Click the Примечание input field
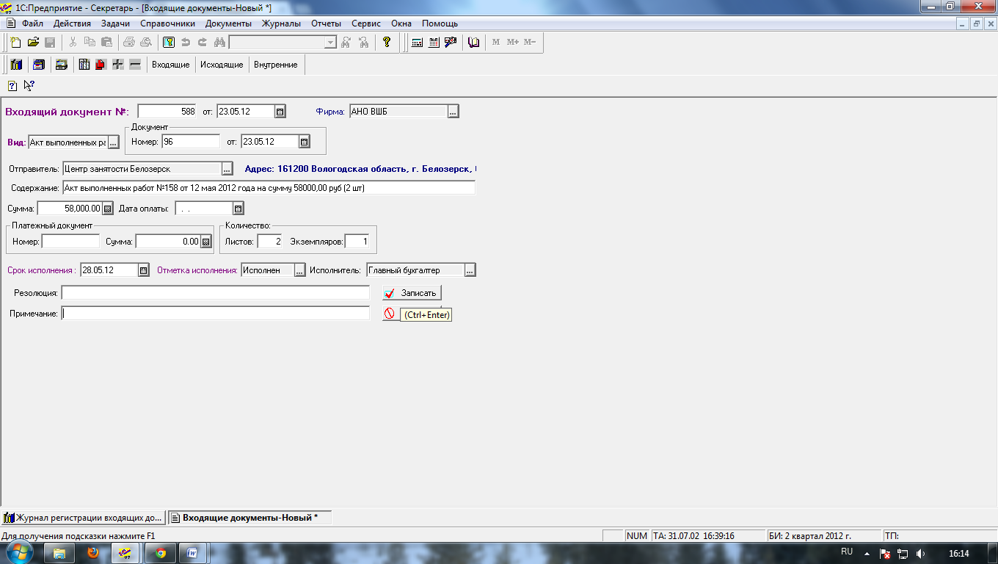 pyautogui.click(x=216, y=314)
